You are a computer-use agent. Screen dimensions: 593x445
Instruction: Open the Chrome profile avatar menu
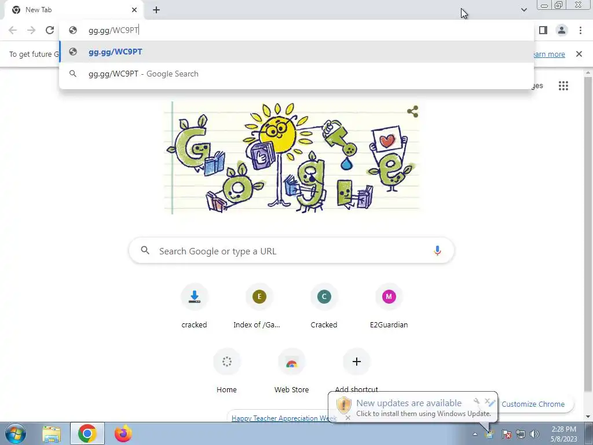[x=562, y=30]
